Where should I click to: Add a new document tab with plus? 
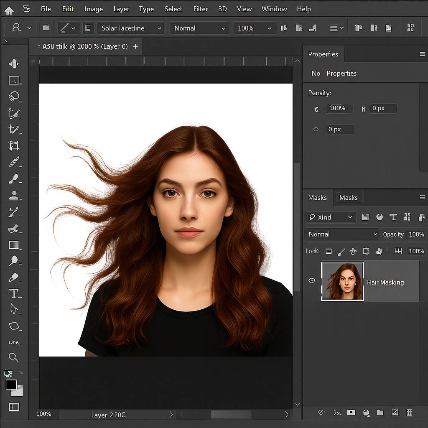point(135,47)
